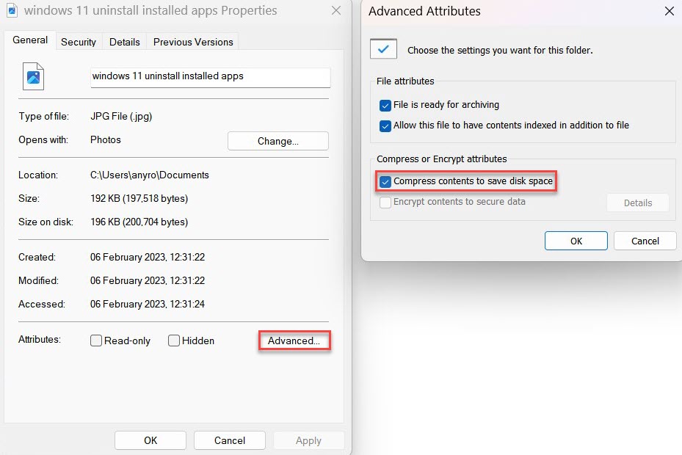Screen dimensions: 682x455
Task: Click OK in the Properties window
Action: click(x=150, y=440)
